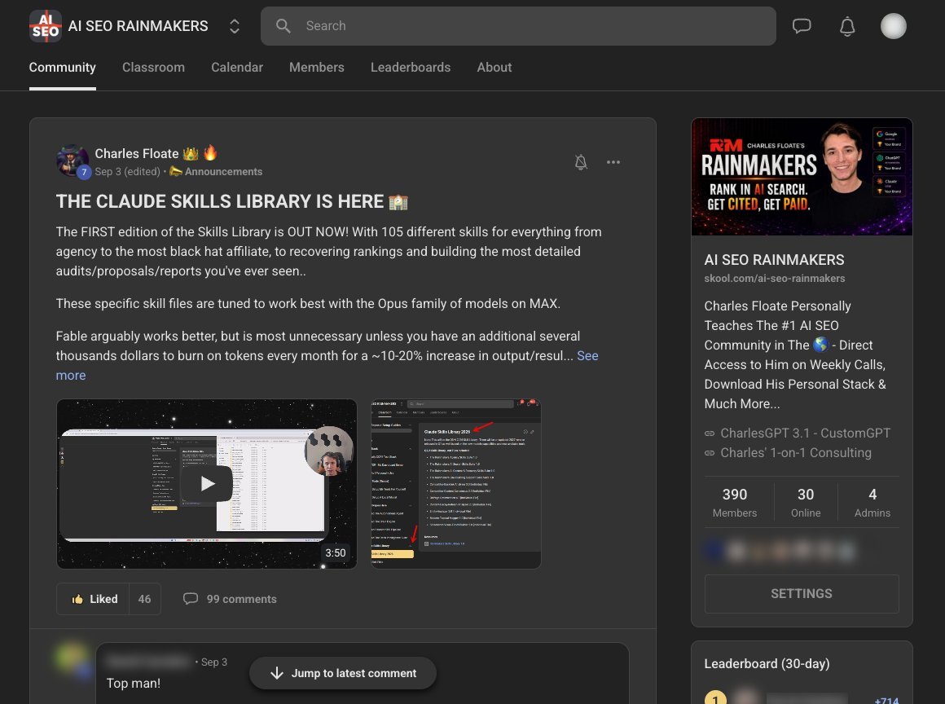Focus the Search input field
Screen dimensions: 945x704
[518, 26]
